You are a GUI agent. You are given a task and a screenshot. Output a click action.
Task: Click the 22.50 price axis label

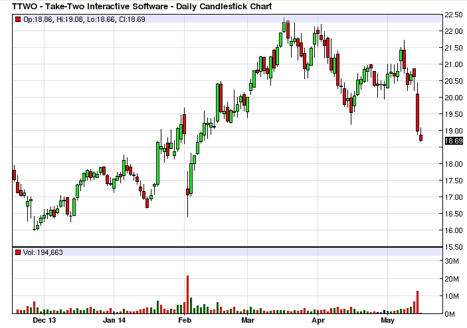click(453, 15)
